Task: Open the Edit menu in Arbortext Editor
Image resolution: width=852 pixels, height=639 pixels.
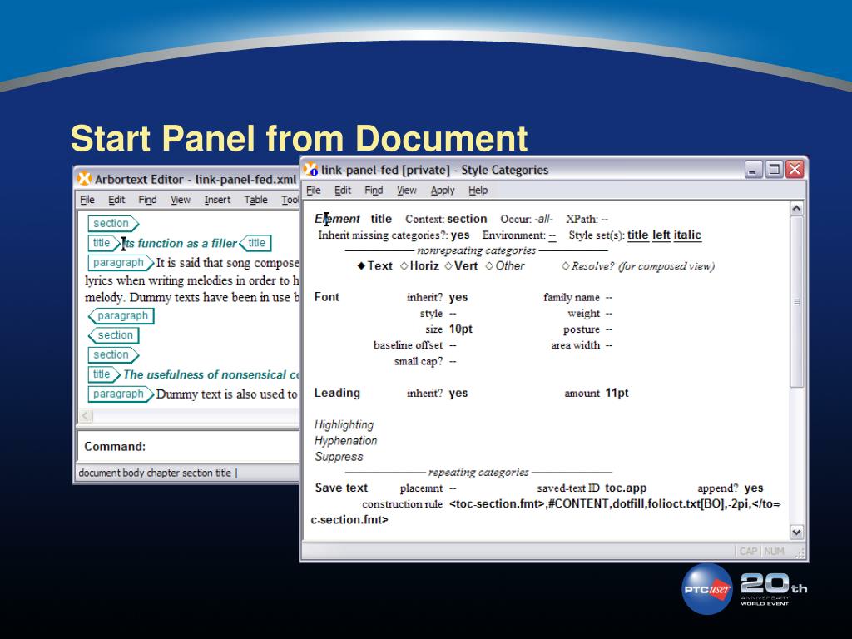Action: (116, 200)
